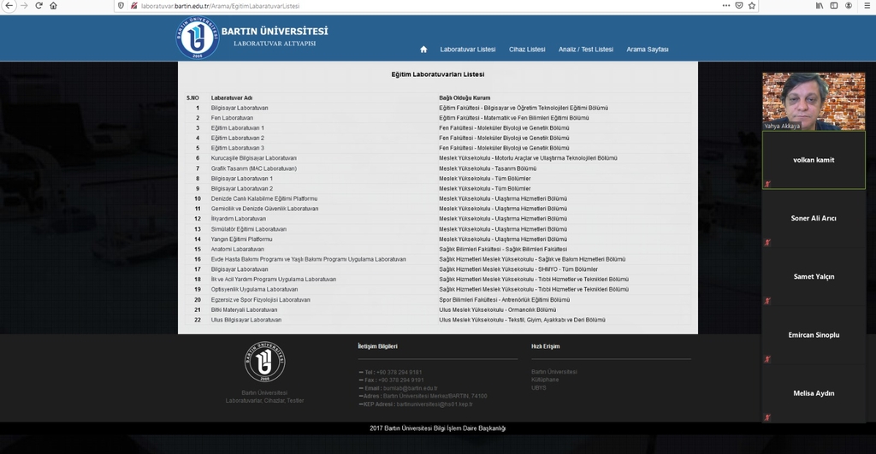
Task: Select Yahya Akkaya's video thumbnail
Action: 814,101
